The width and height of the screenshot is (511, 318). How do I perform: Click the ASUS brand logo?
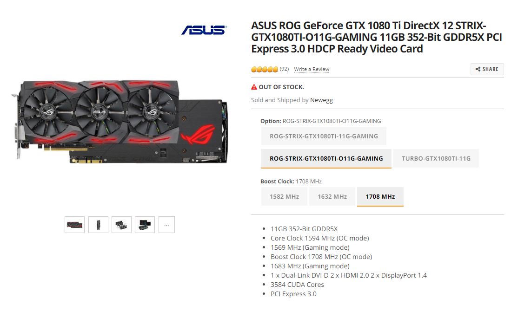click(204, 30)
